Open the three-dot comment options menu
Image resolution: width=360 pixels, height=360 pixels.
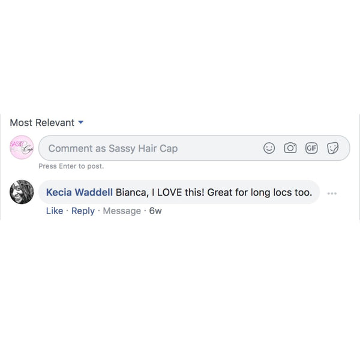[332, 193]
